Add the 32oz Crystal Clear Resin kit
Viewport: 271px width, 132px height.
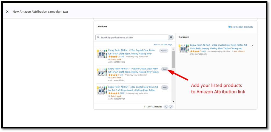(x=165, y=88)
